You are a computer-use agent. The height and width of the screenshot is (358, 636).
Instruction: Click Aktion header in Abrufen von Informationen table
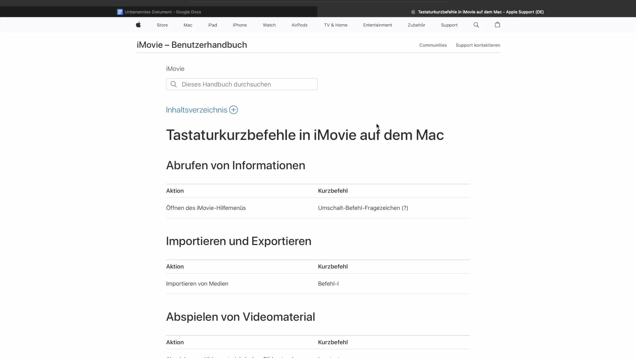tap(175, 191)
